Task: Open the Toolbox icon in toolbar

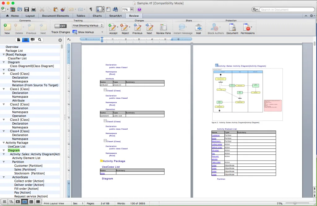Action: 108,9
